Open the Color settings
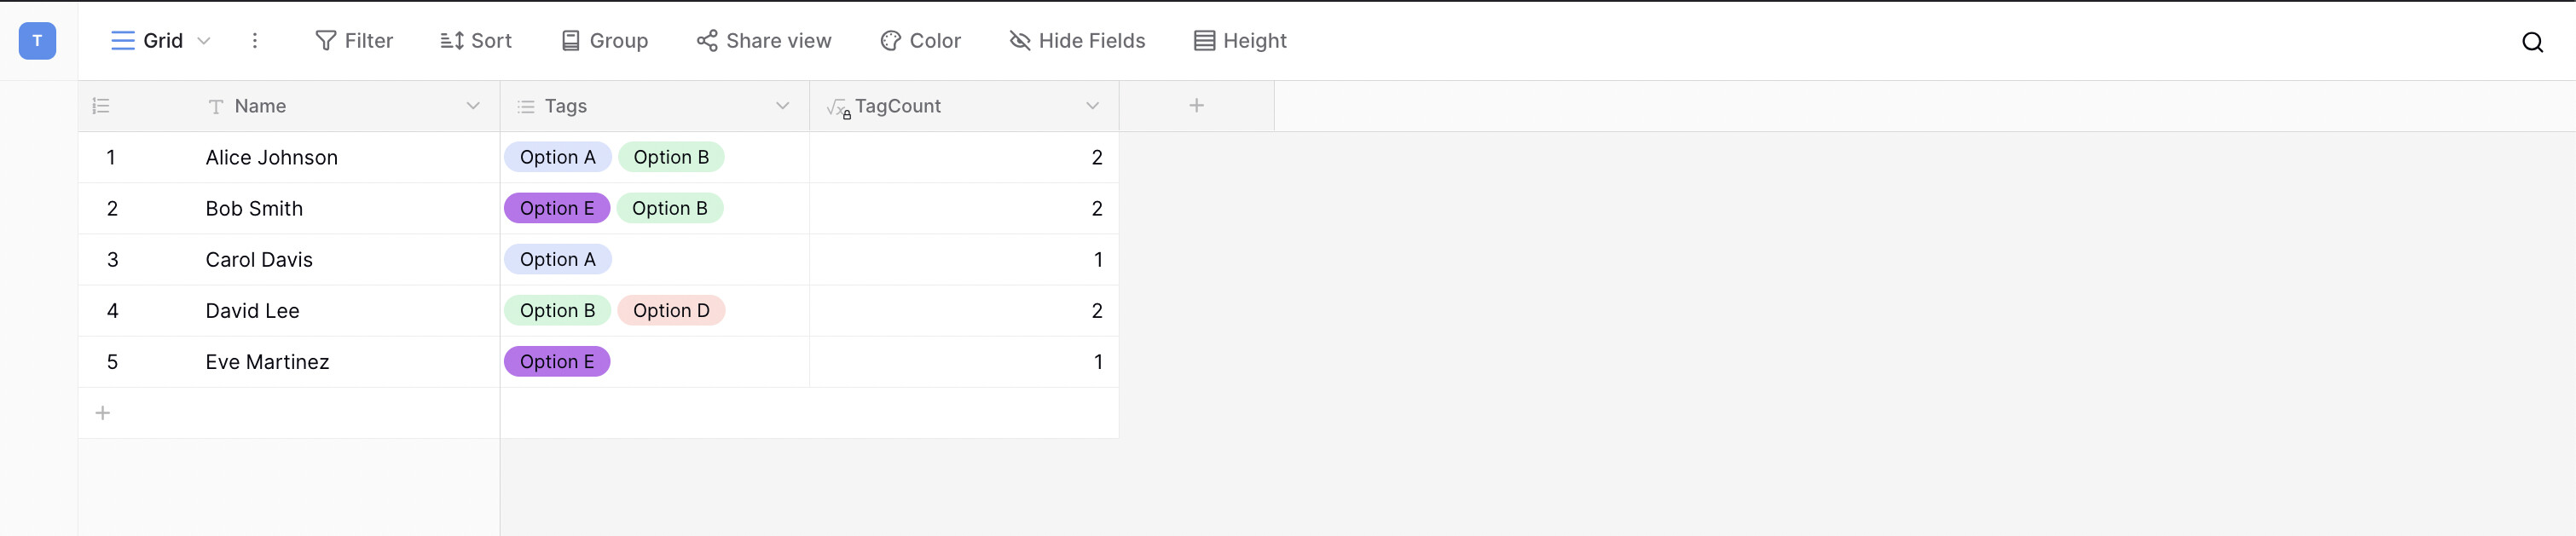Viewport: 2576px width, 536px height. point(920,41)
